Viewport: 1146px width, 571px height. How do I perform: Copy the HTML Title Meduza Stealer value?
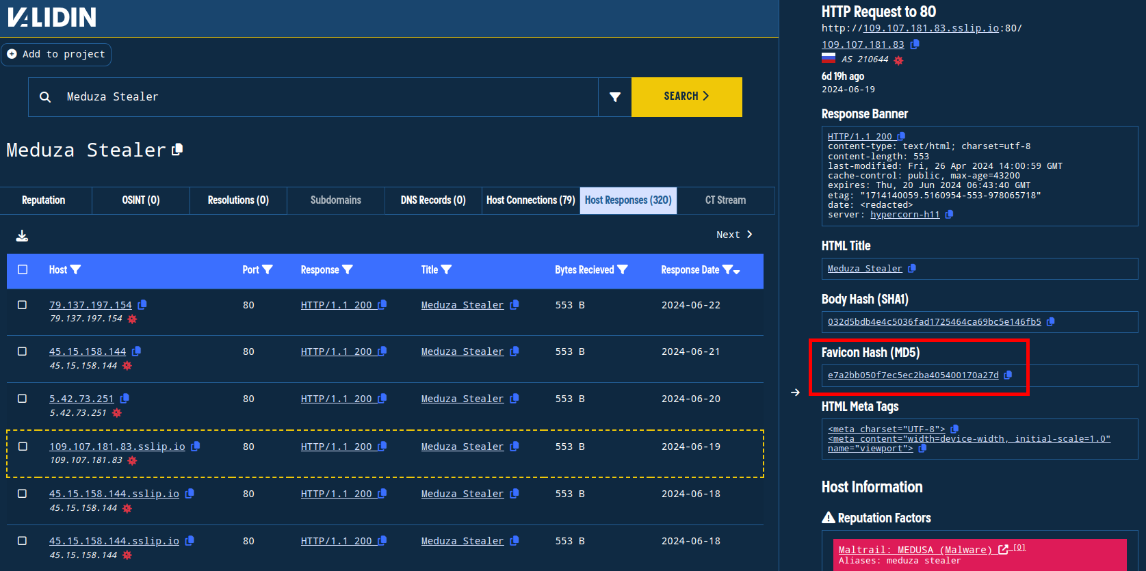click(912, 269)
